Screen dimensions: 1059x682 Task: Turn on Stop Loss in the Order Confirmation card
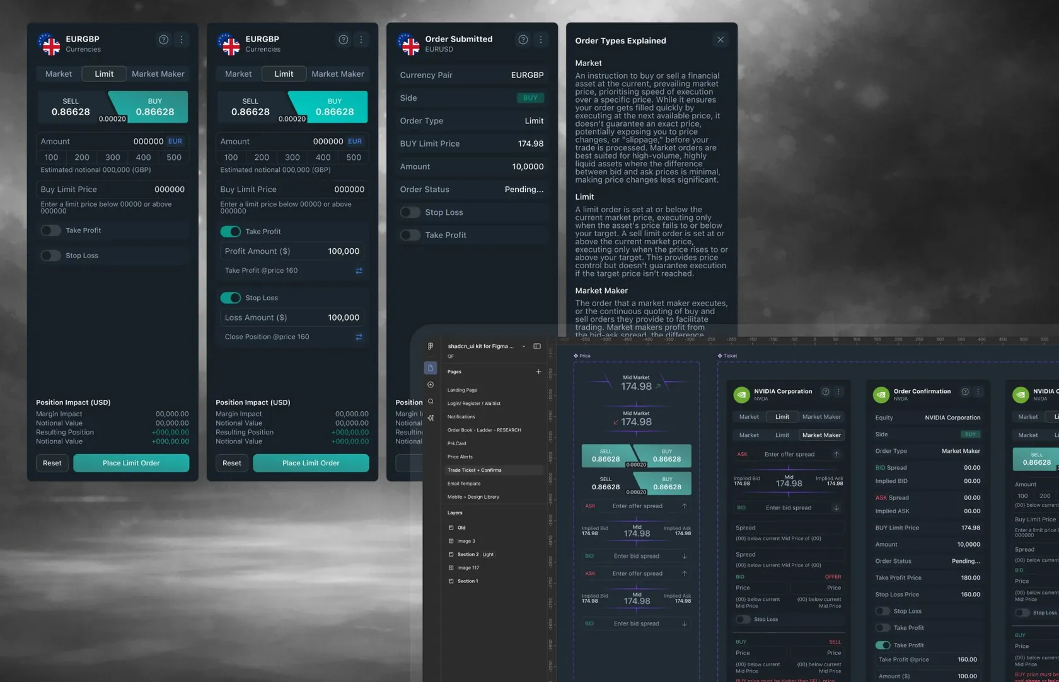882,611
